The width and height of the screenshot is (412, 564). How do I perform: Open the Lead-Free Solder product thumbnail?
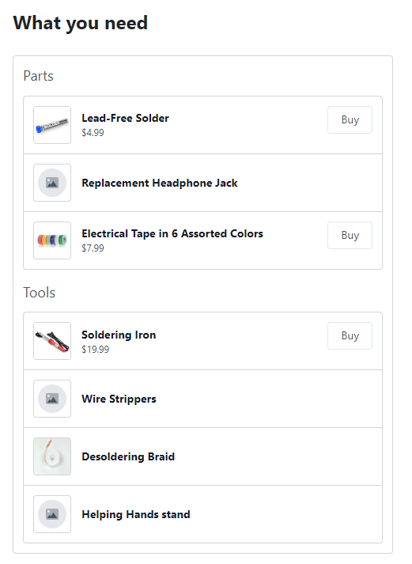52,125
